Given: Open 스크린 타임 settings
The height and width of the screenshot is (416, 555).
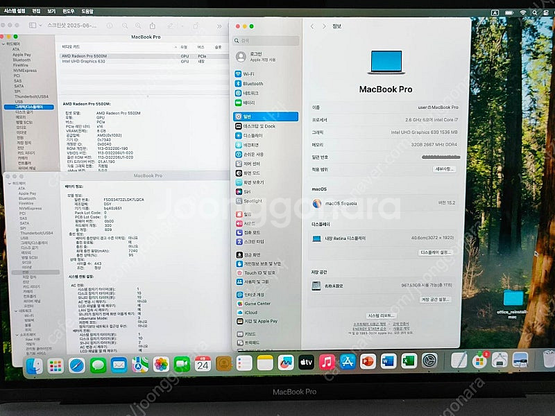Looking at the screenshot, I should (x=250, y=241).
